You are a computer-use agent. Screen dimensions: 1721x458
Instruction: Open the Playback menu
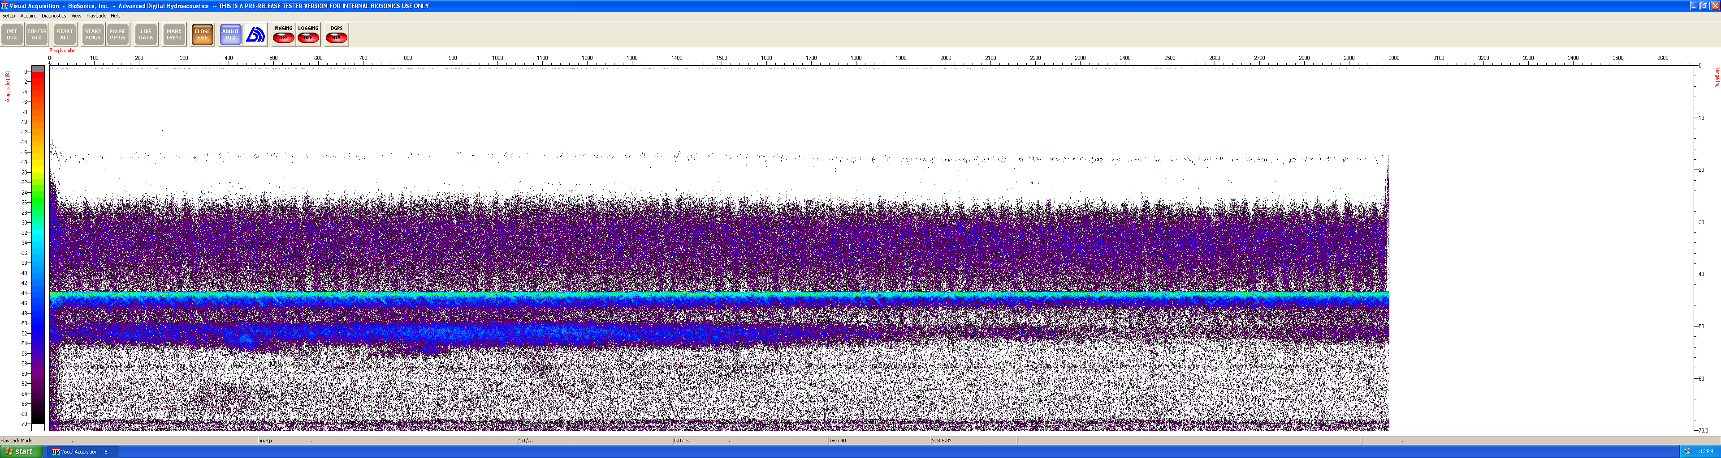(95, 15)
